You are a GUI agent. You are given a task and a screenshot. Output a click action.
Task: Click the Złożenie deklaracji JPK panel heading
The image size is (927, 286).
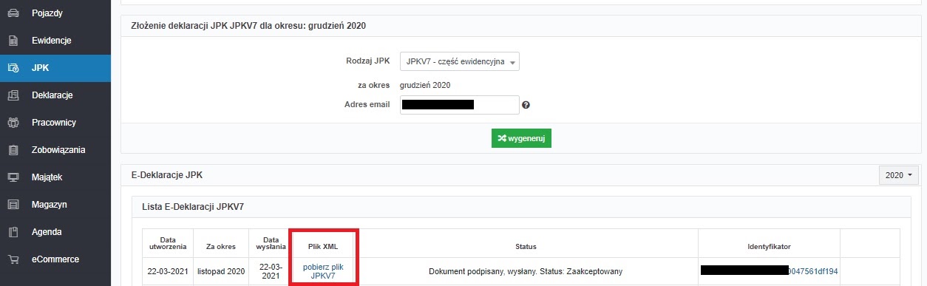point(248,25)
